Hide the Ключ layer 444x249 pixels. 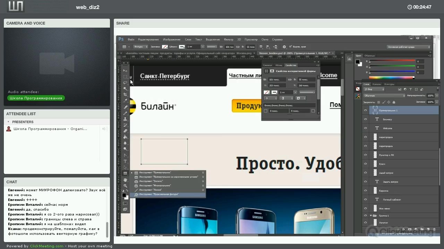coord(365,164)
